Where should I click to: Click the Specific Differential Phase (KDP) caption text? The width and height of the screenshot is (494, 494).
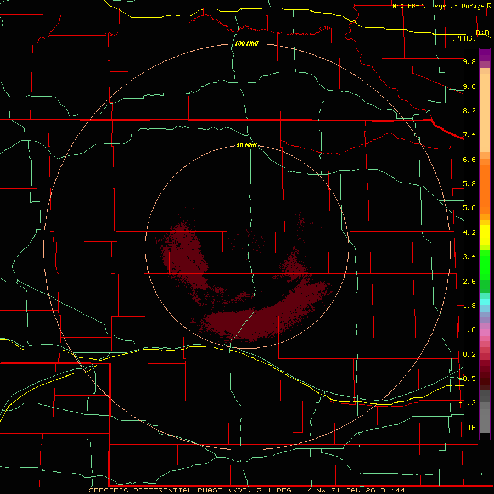tap(171, 490)
